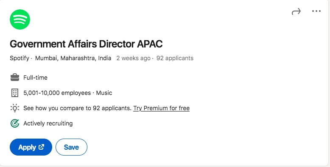Click the Spotify company logo
330x167 pixels.
20,19
